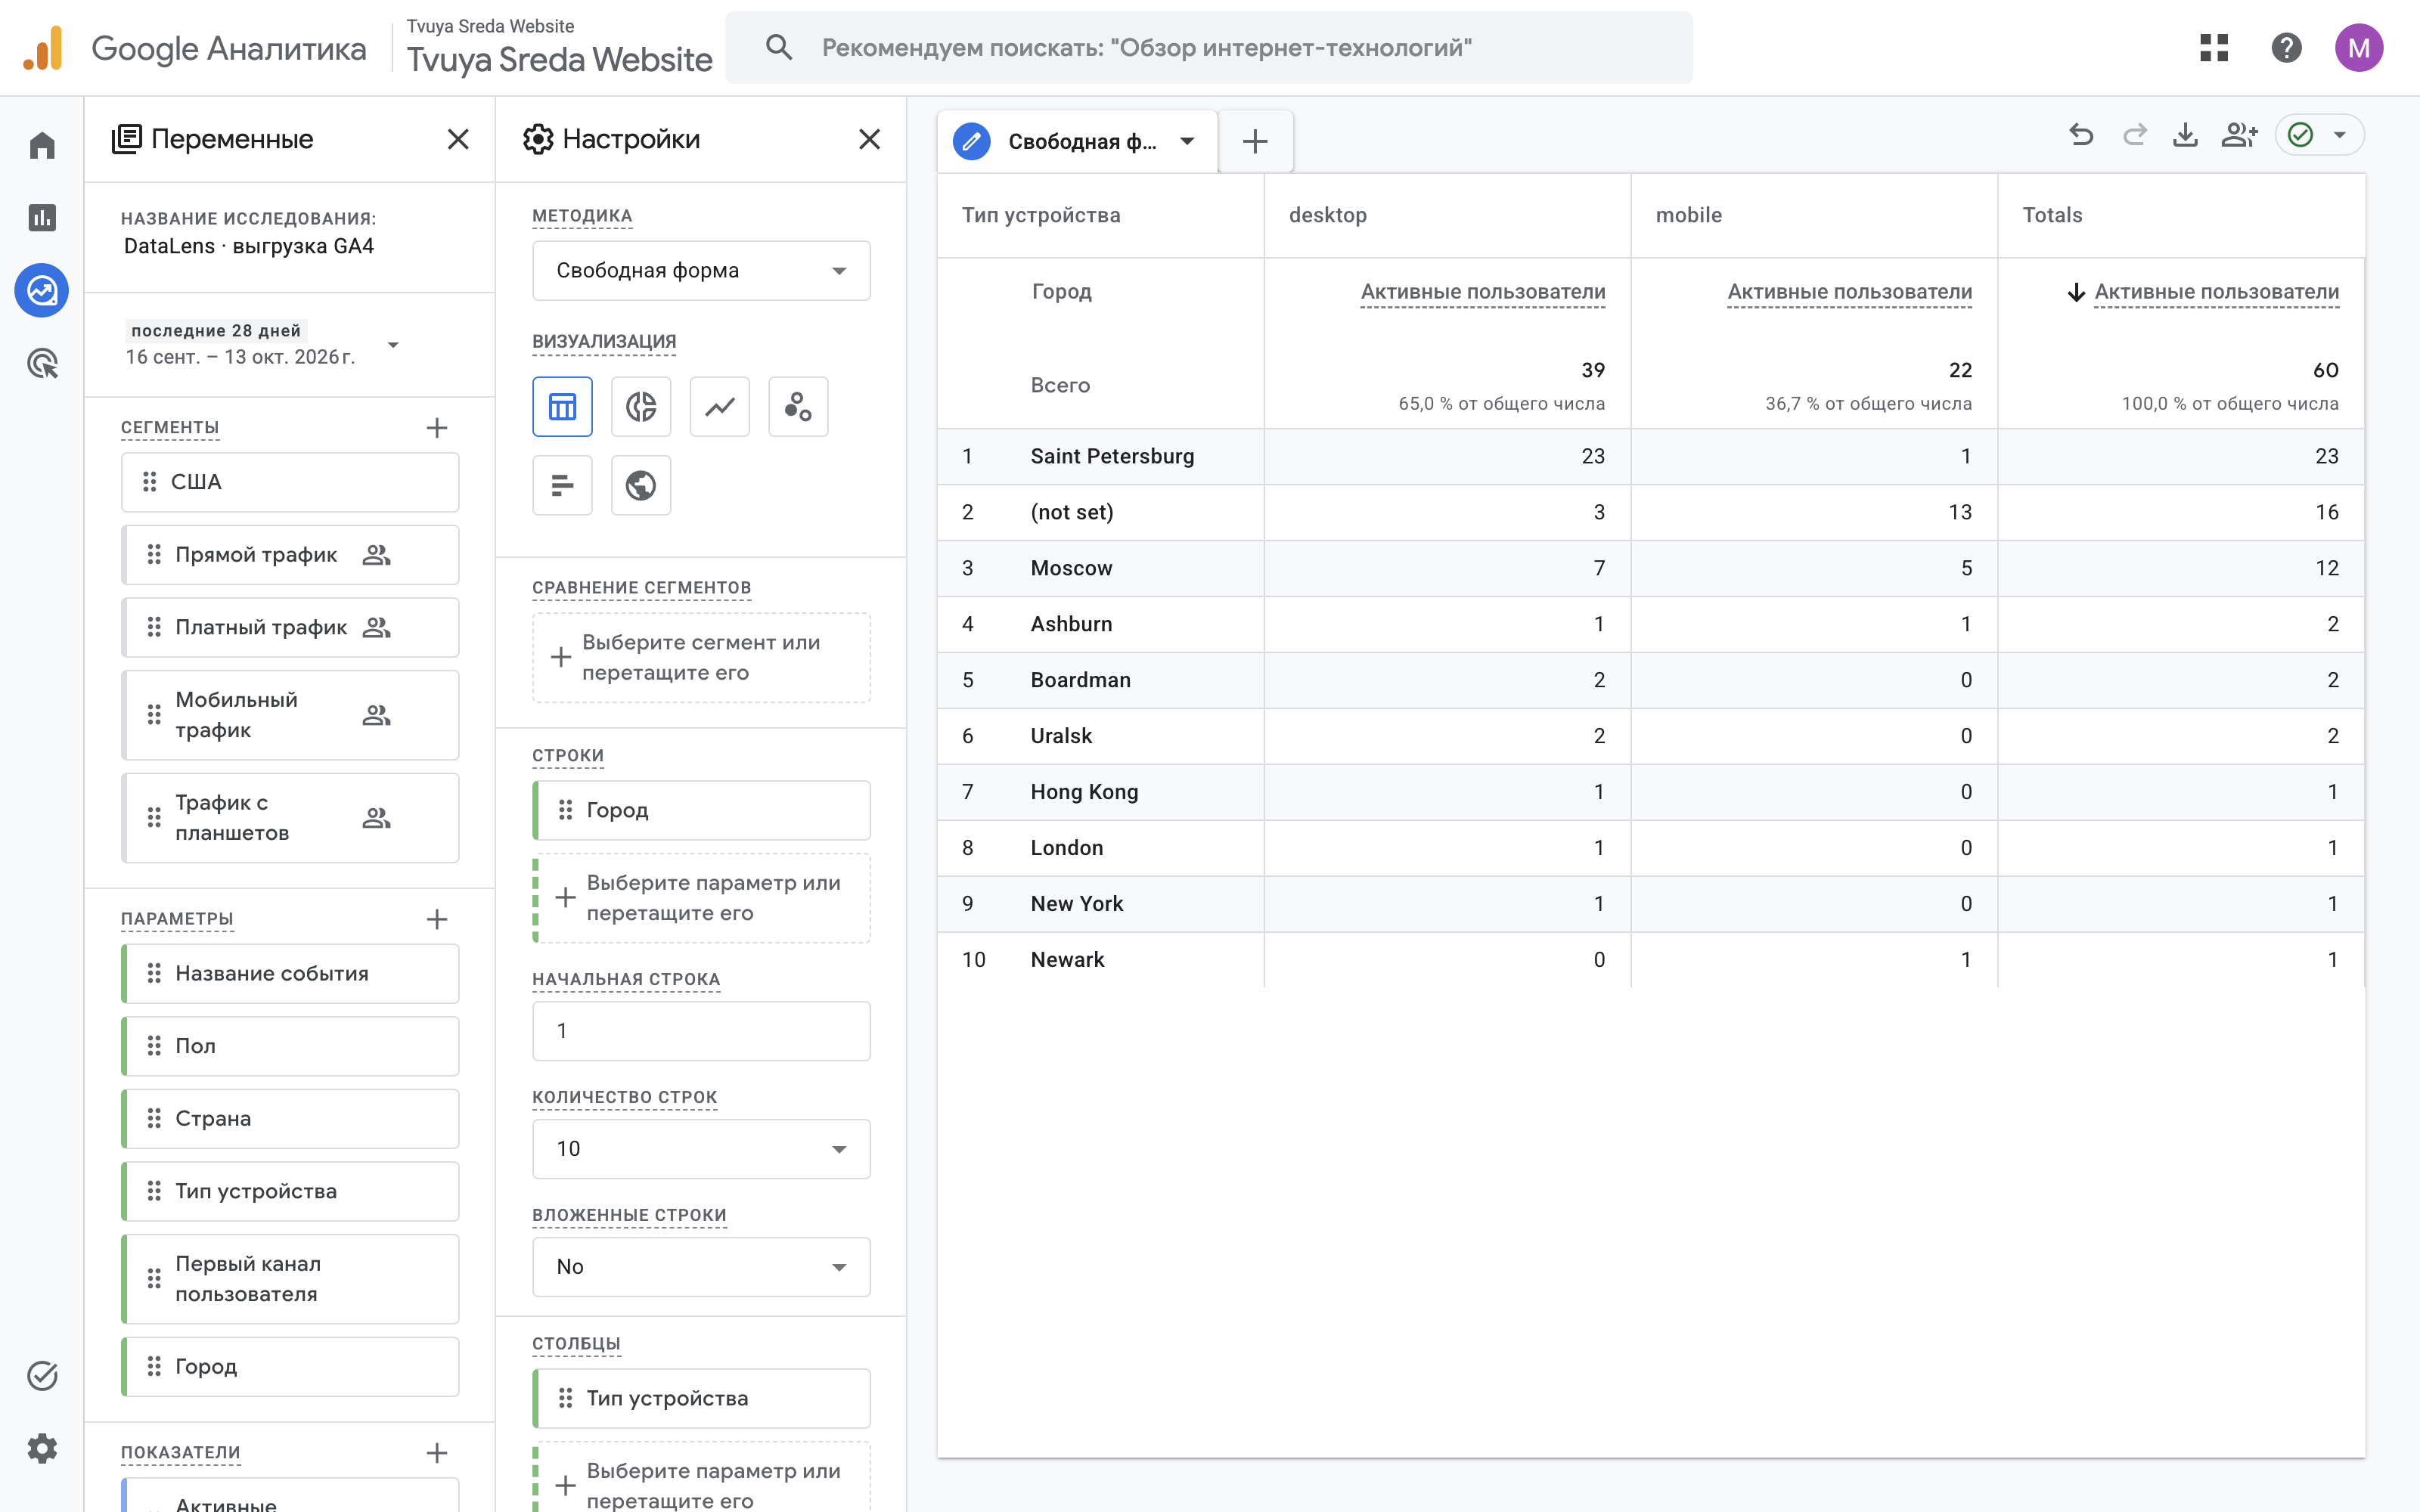This screenshot has width=2420, height=1512.
Task: Open the nested rows dropdown showing No
Action: coord(701,1267)
